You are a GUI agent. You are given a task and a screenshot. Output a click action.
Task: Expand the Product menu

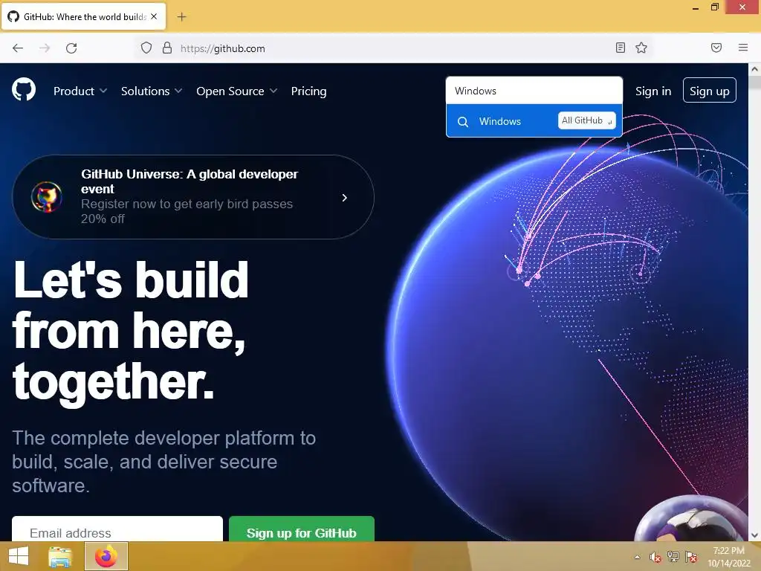point(80,91)
